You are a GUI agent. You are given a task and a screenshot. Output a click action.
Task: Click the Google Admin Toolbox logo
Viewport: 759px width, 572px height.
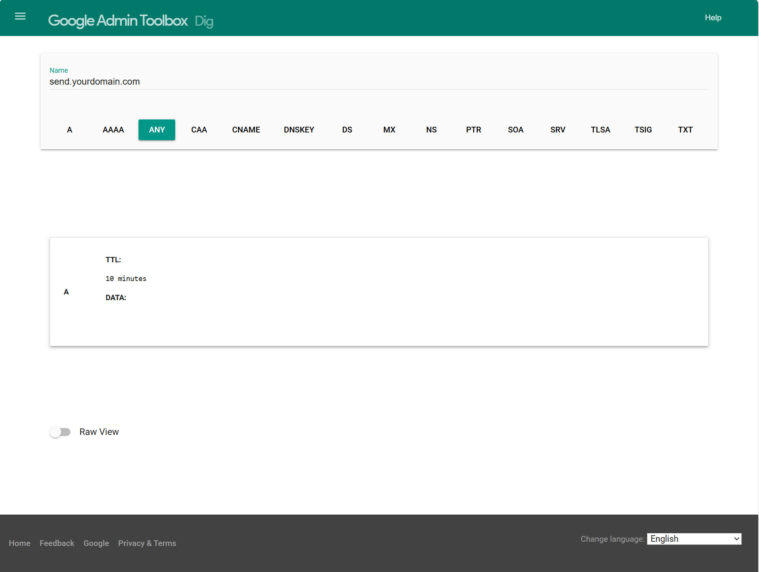[118, 20]
